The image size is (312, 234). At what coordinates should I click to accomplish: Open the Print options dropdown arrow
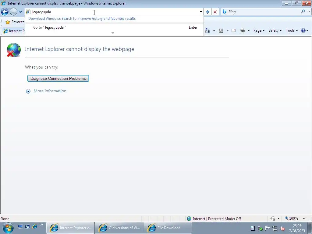pos(249,30)
